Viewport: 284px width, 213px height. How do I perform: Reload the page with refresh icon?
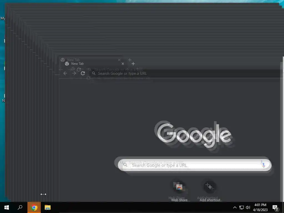(x=83, y=73)
